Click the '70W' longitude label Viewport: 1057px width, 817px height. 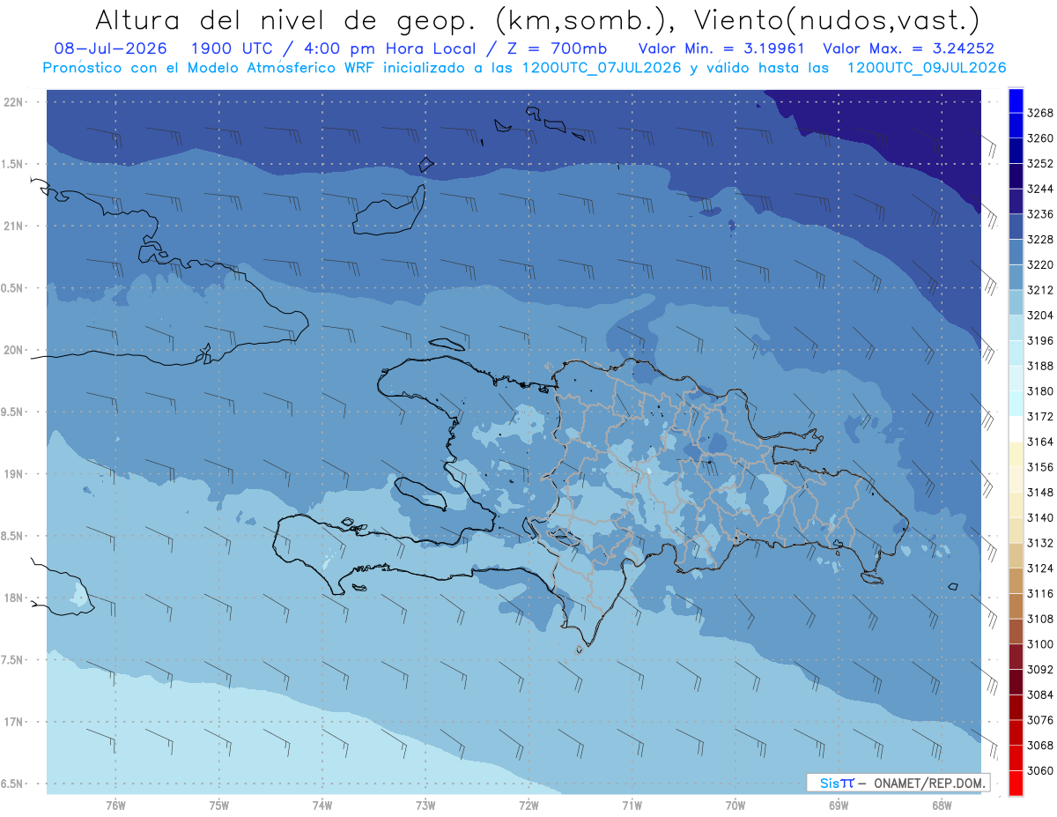[735, 804]
